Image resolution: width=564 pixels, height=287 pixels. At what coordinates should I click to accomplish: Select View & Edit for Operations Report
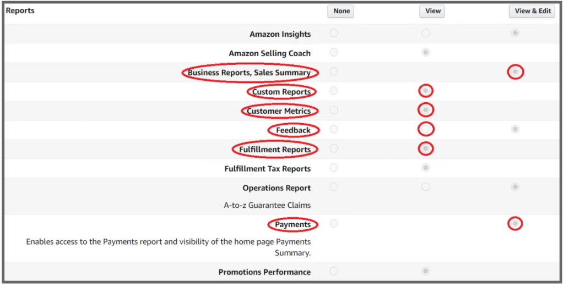click(515, 187)
